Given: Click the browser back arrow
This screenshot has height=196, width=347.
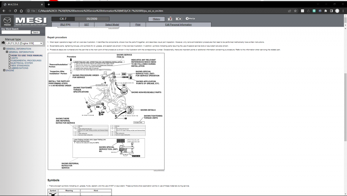Looking at the screenshot, I should pos(4,10).
